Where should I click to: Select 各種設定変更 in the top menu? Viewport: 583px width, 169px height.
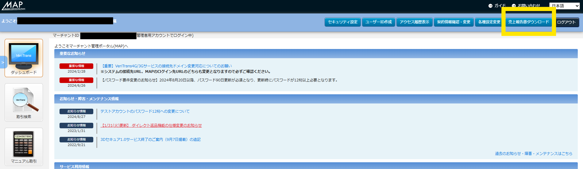pyautogui.click(x=489, y=22)
